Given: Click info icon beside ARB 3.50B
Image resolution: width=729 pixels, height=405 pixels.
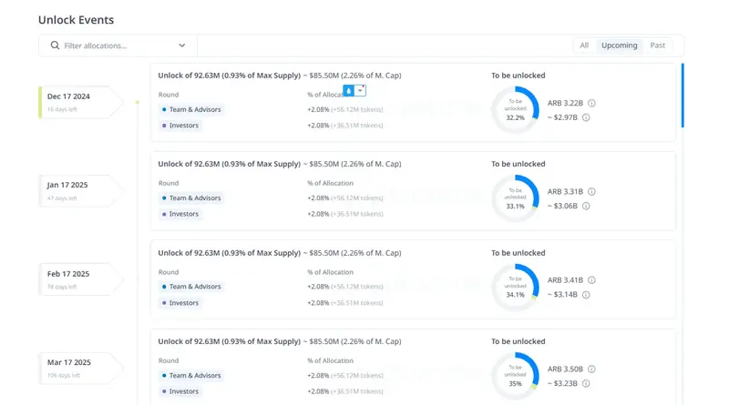Looking at the screenshot, I should [591, 369].
